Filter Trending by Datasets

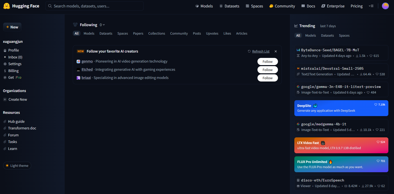pyautogui.click(x=327, y=35)
